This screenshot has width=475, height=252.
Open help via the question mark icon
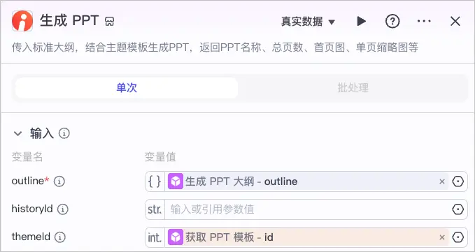tap(392, 21)
